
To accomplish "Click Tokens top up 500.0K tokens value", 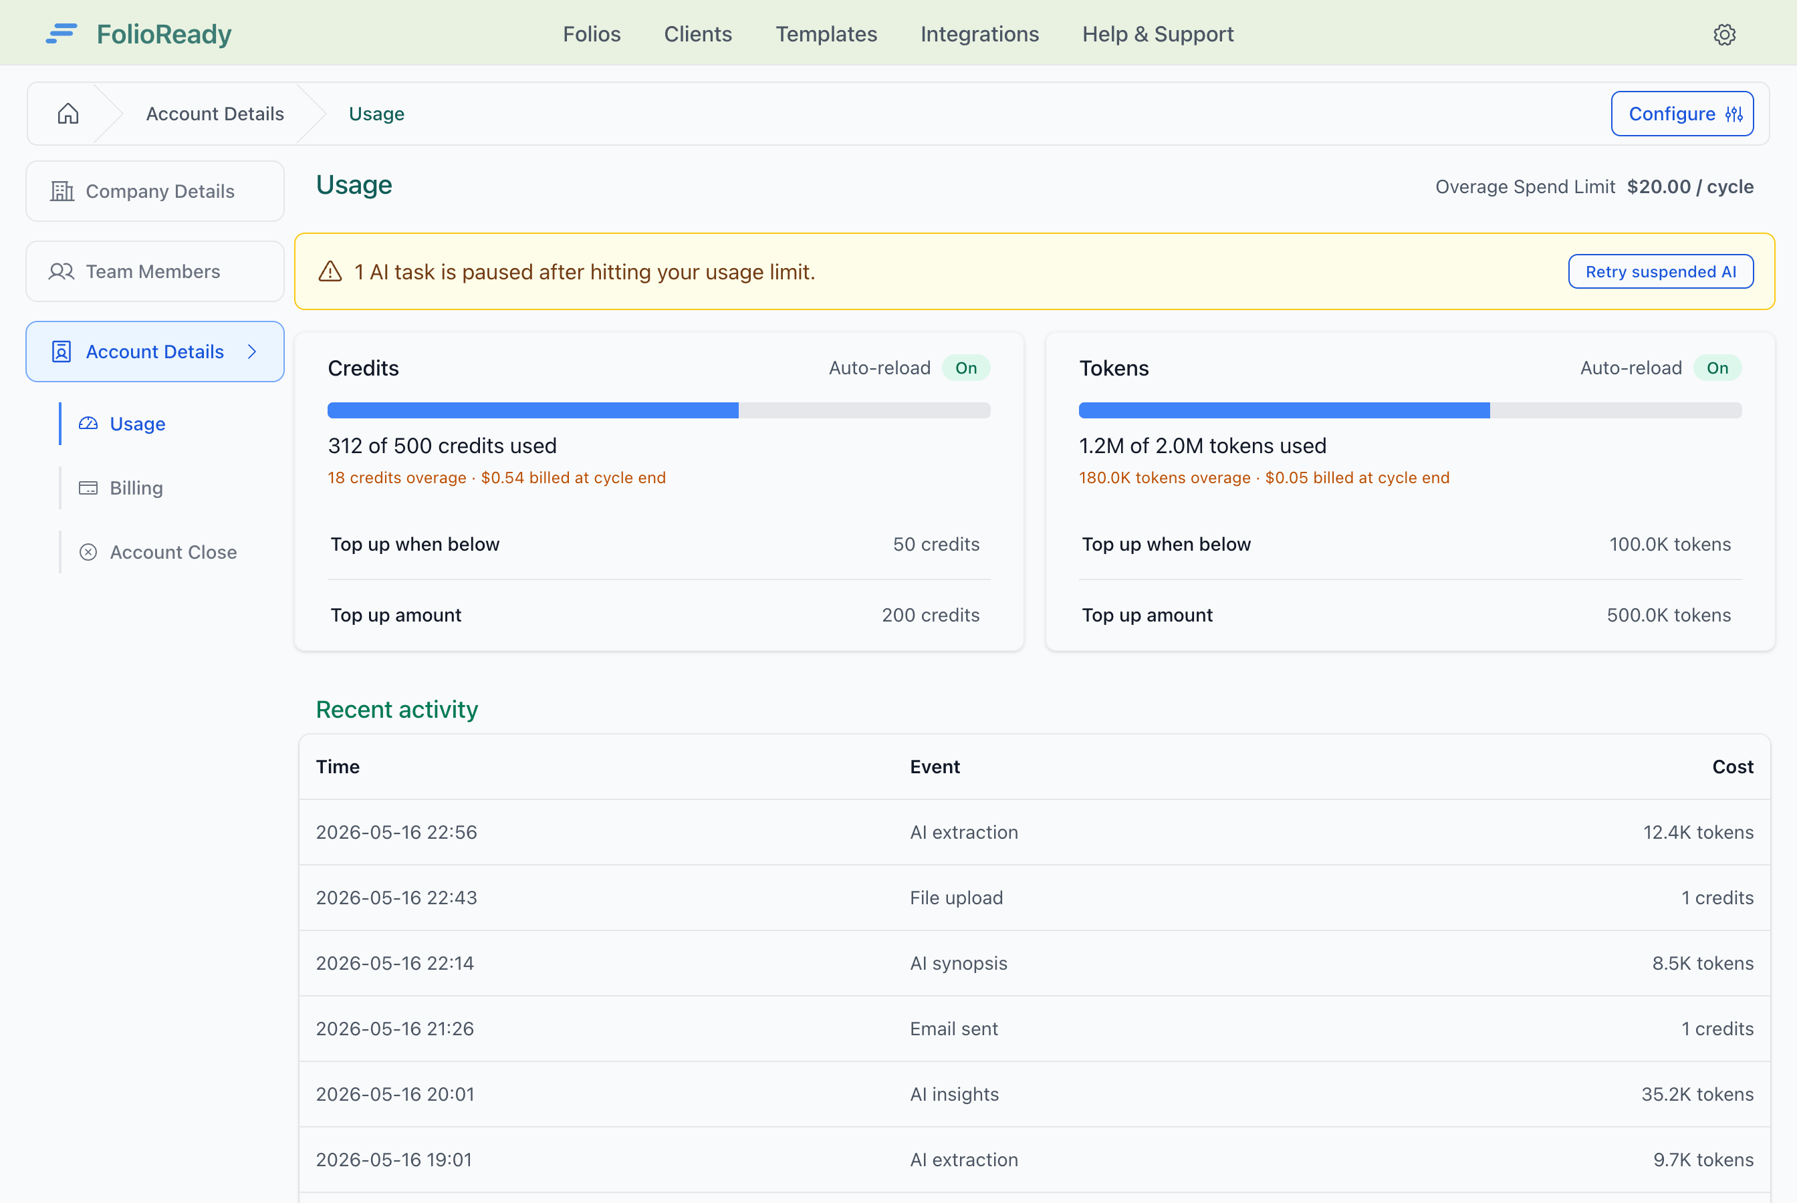I will click(1668, 616).
